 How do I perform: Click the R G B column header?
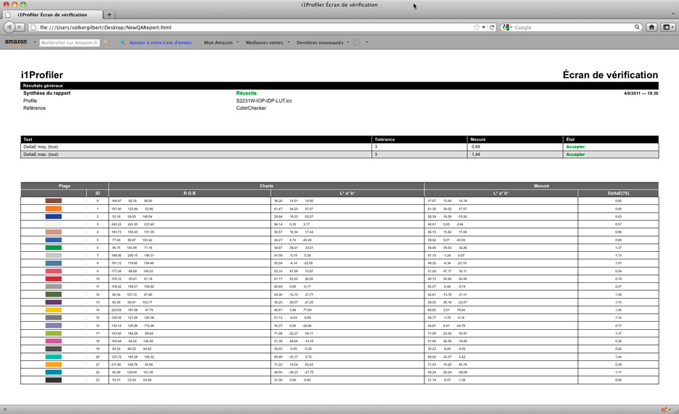pyautogui.click(x=189, y=193)
